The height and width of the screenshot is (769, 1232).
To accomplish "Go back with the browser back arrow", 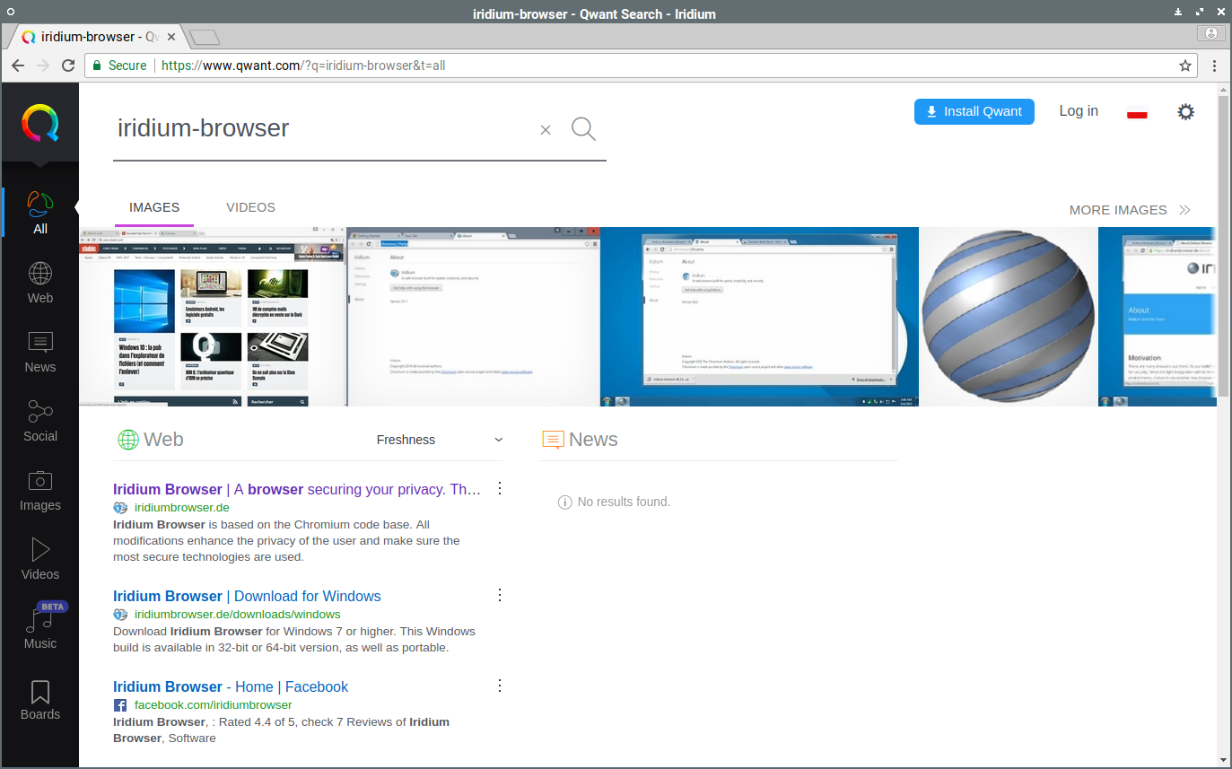I will point(18,66).
